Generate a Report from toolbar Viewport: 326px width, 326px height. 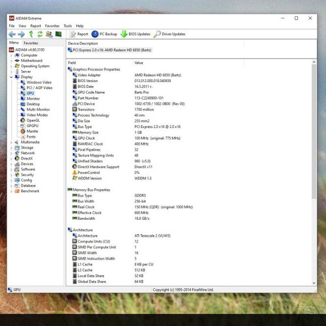79,34
